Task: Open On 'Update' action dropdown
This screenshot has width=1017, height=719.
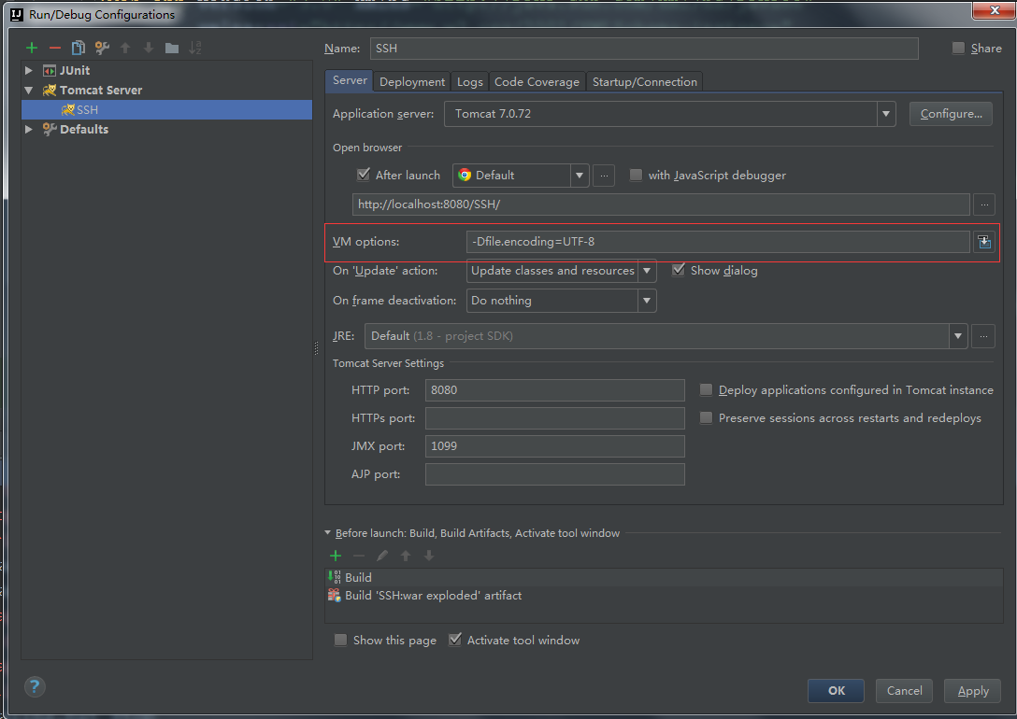Action: click(x=646, y=271)
